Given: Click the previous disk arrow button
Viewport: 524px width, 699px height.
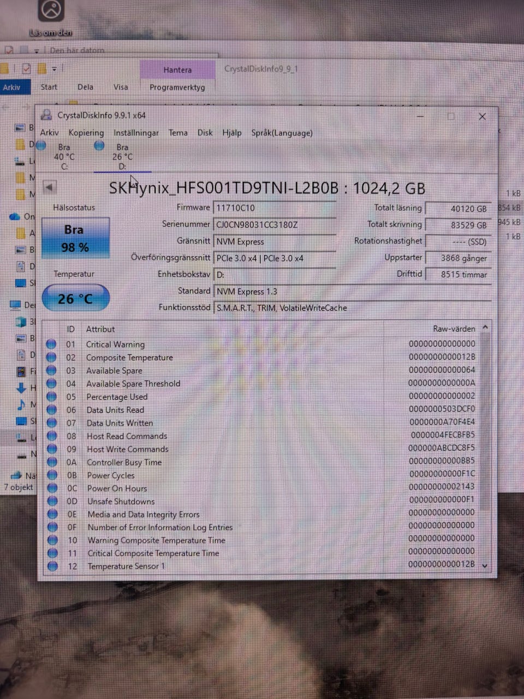Looking at the screenshot, I should [49, 187].
